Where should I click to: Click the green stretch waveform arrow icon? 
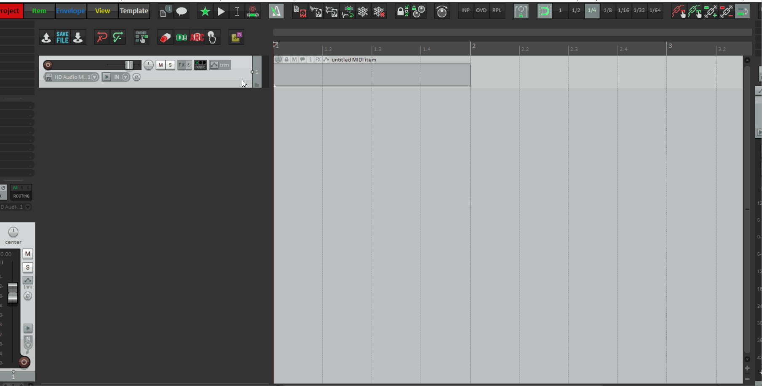[x=348, y=11]
